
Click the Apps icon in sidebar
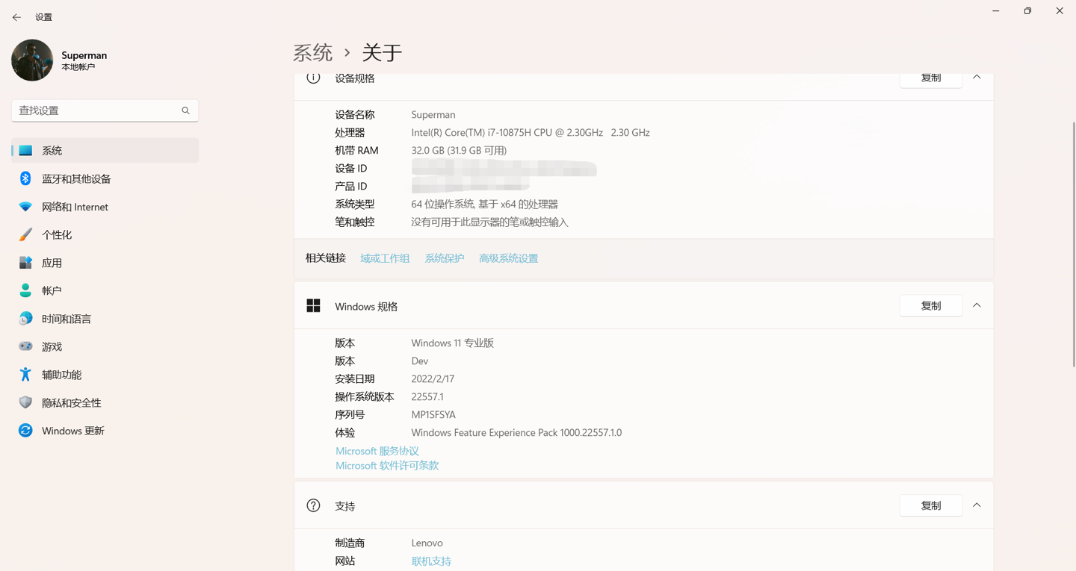(x=25, y=263)
